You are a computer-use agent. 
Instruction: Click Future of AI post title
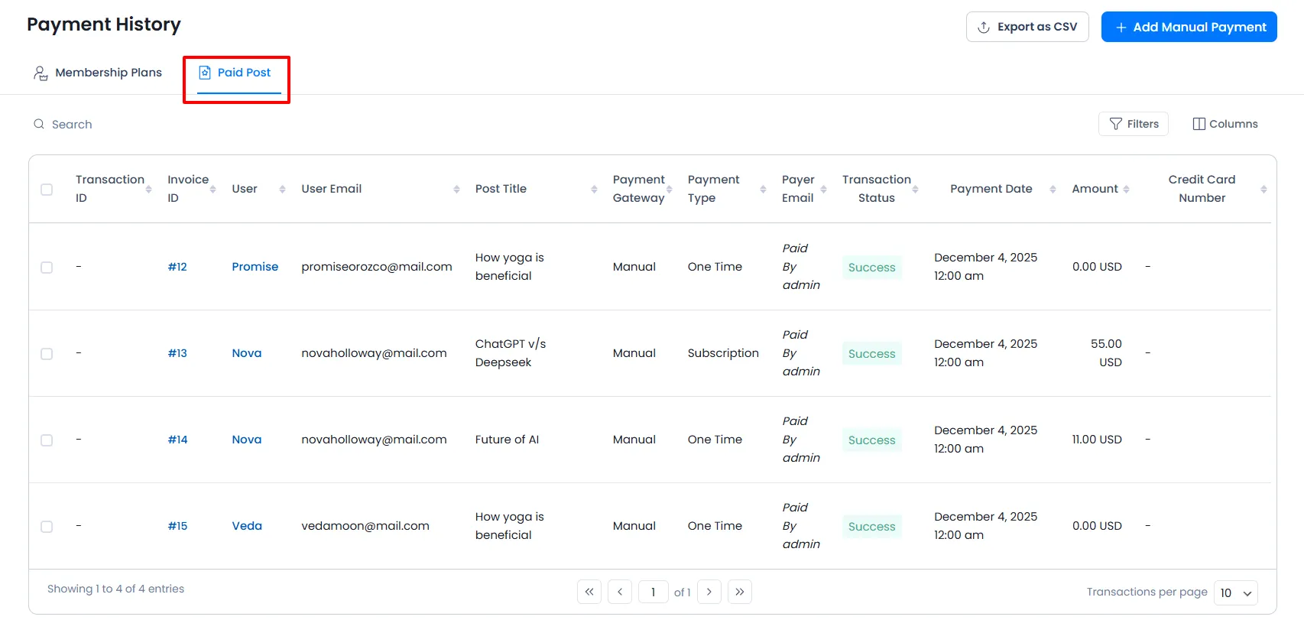click(507, 440)
